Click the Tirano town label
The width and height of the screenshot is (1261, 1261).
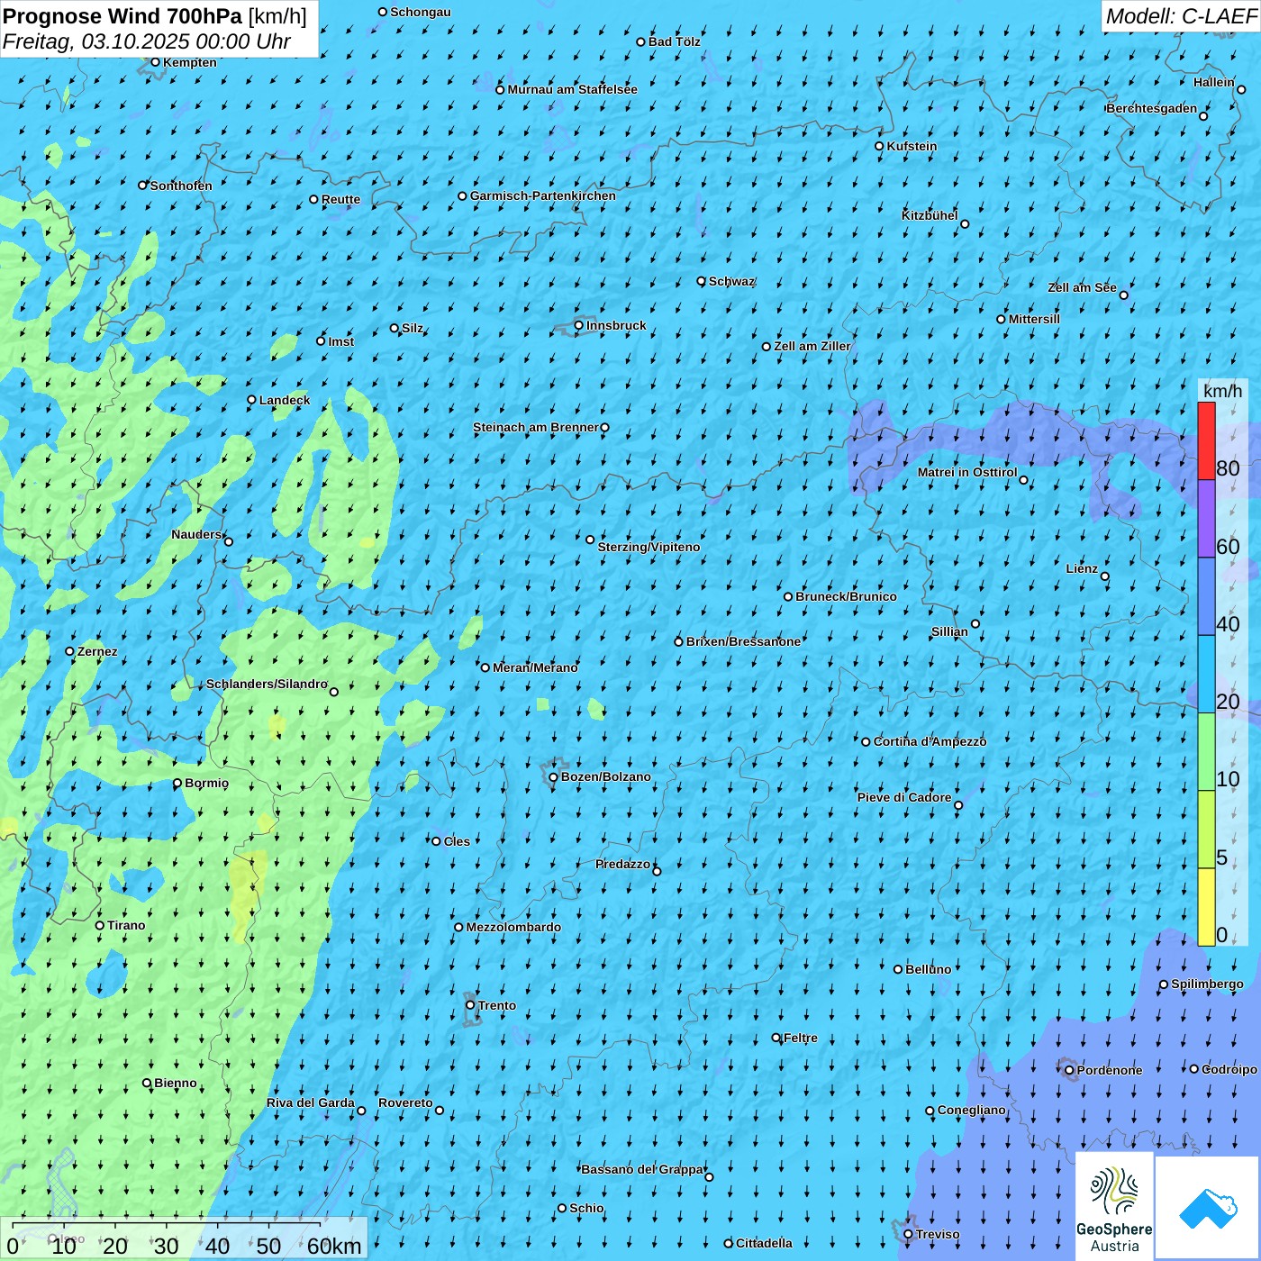126,925
